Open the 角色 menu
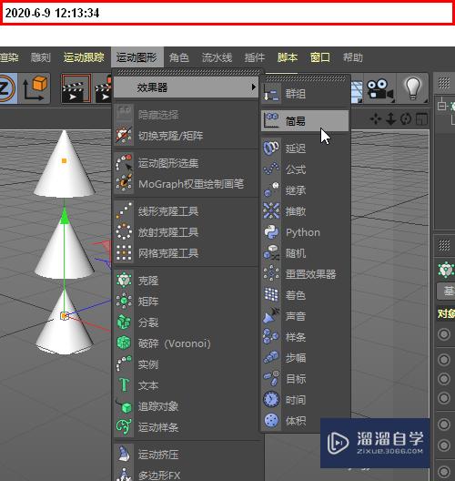This screenshot has width=455, height=481. click(179, 57)
